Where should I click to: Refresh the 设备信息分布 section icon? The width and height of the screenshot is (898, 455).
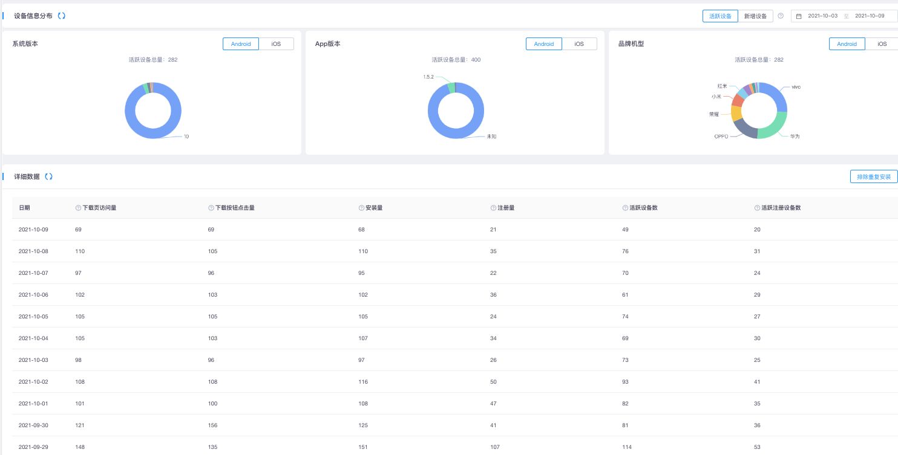point(61,16)
